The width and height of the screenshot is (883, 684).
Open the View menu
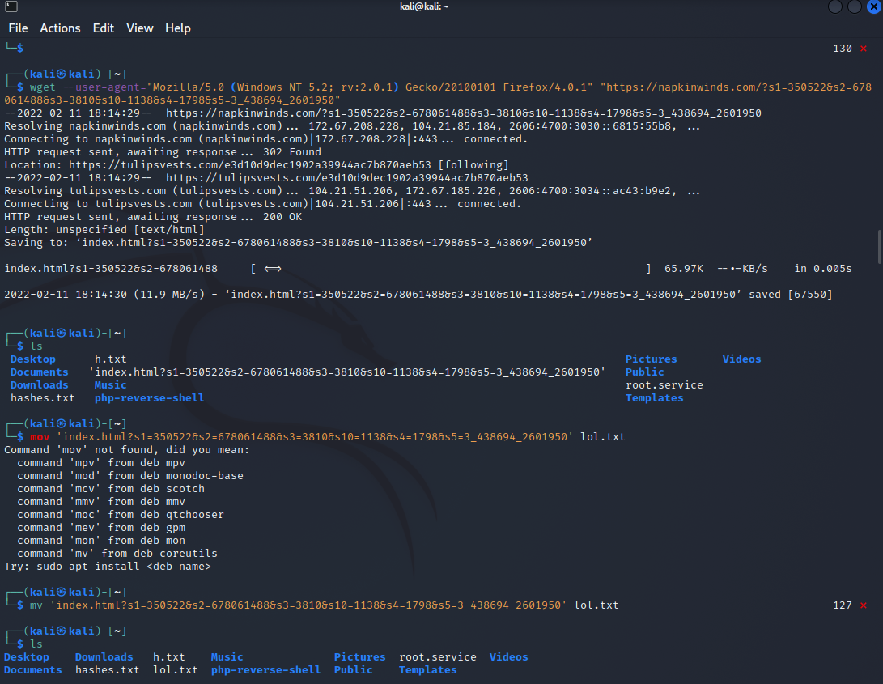(x=140, y=28)
